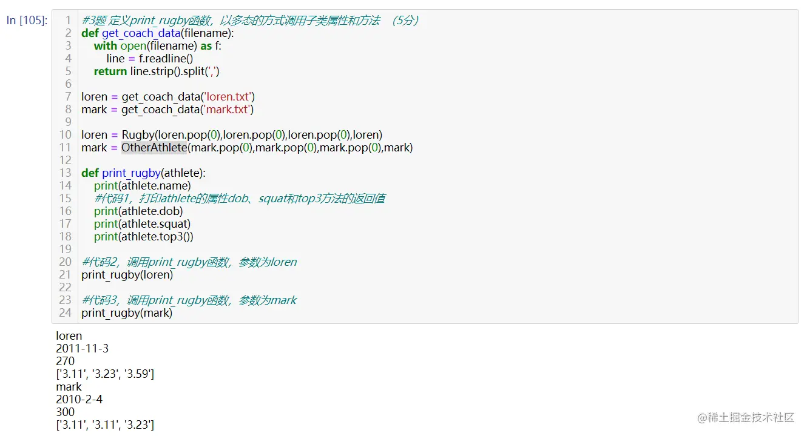Click the 'loren = Rugby(...)' line

(232, 134)
